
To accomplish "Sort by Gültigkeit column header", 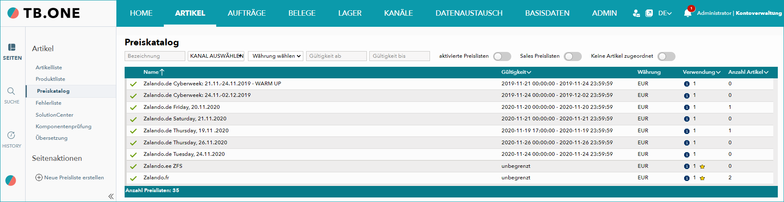I will tap(516, 72).
